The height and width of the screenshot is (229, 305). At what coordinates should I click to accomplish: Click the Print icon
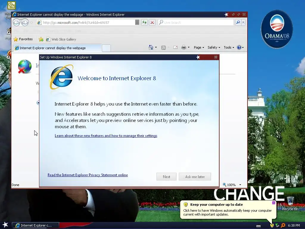(x=183, y=47)
